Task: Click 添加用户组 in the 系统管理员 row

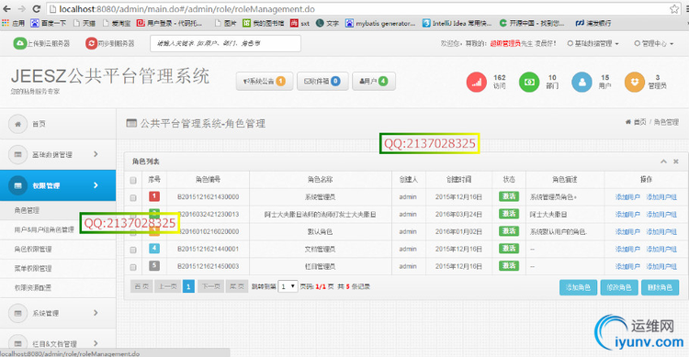Action: [661, 197]
